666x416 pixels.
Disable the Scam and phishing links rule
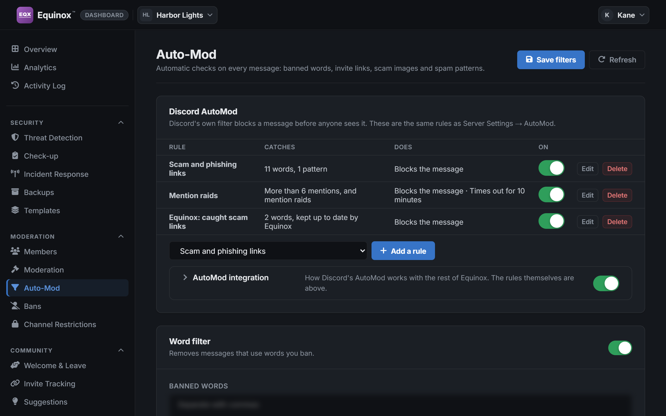pyautogui.click(x=551, y=168)
